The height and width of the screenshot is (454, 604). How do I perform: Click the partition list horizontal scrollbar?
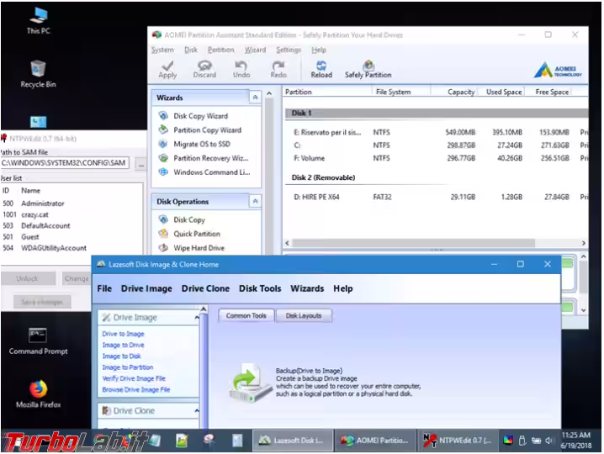413,243
